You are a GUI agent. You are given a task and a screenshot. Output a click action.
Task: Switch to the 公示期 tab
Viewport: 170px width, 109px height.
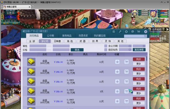tap(50, 35)
